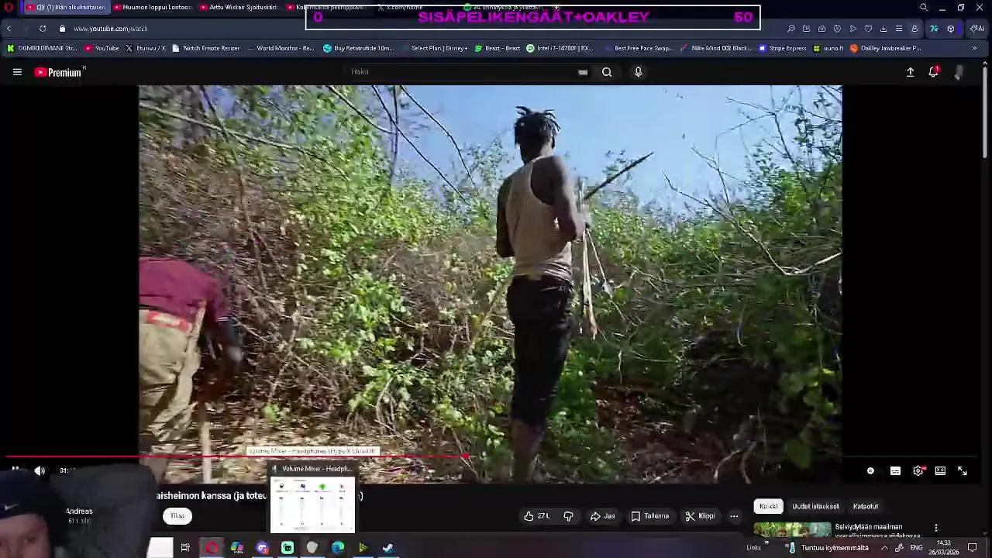992x558 pixels.
Task: Open Task View in the taskbar
Action: (x=185, y=548)
